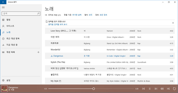Viewport: 178px width, 93px height.
Task: Open the 앨범 albums section
Action: tap(21, 20)
